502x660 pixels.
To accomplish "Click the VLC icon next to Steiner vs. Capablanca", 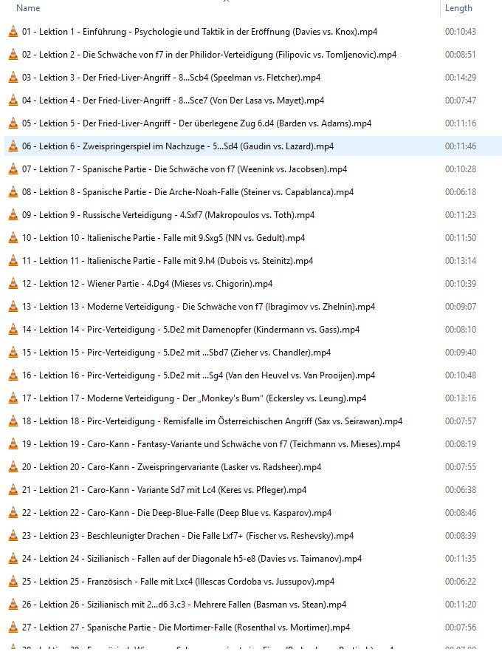I will click(13, 192).
